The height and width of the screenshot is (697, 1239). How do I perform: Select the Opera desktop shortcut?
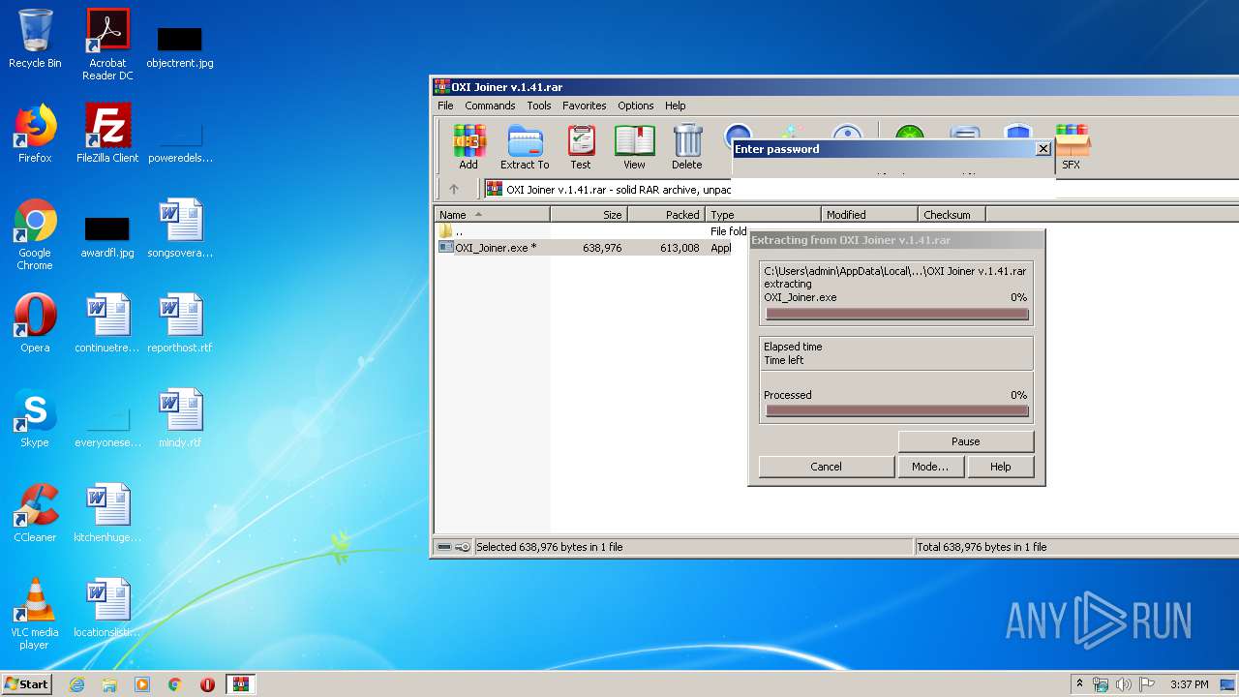[x=35, y=323]
